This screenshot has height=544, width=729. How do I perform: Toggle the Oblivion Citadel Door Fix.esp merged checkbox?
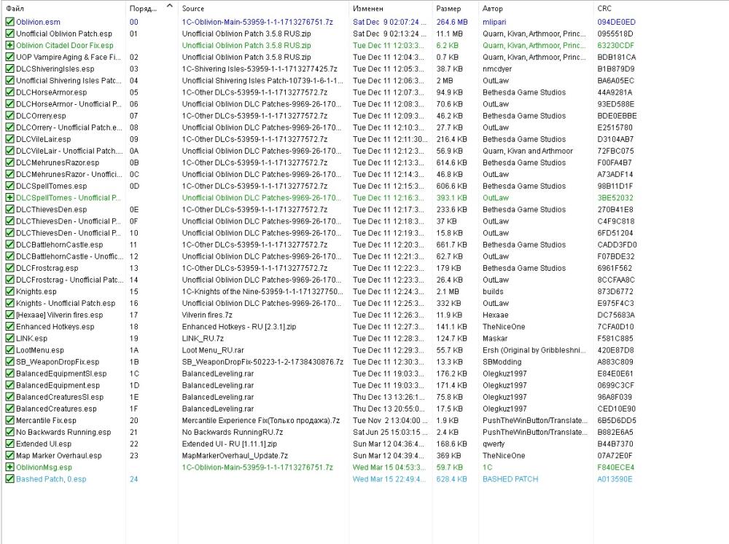click(x=9, y=45)
